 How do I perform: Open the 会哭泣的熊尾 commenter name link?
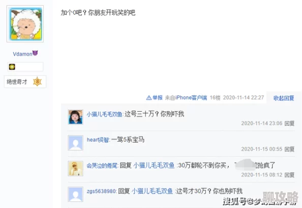point(102,165)
